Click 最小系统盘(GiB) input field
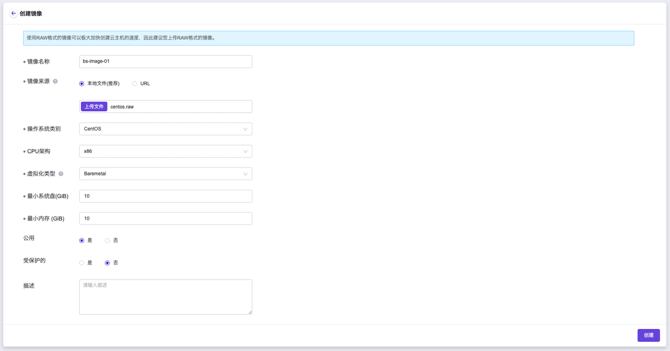Screen dimensions: 670x351 coord(166,196)
